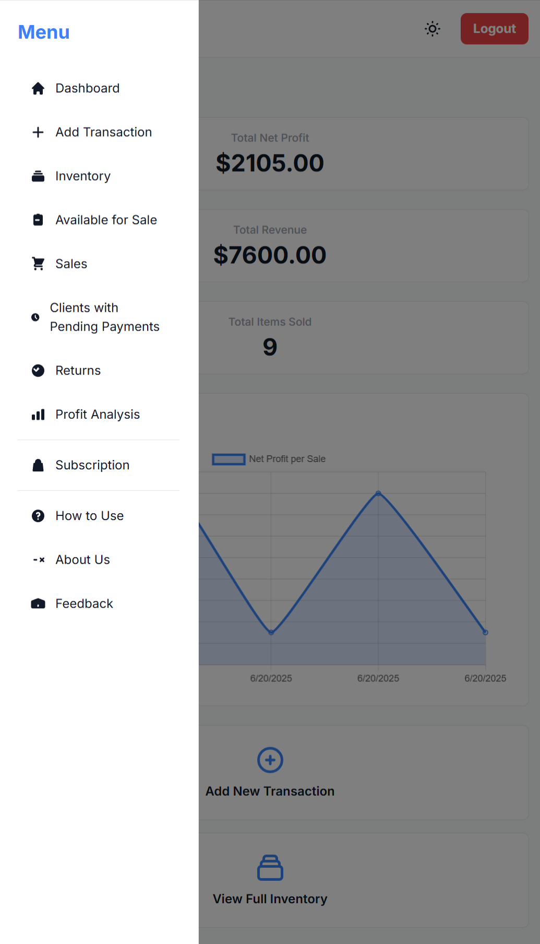
Task: Open View Full Inventory card
Action: (364, 880)
